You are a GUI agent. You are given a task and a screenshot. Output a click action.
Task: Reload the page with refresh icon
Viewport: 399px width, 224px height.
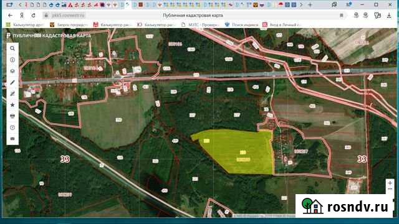33,16
